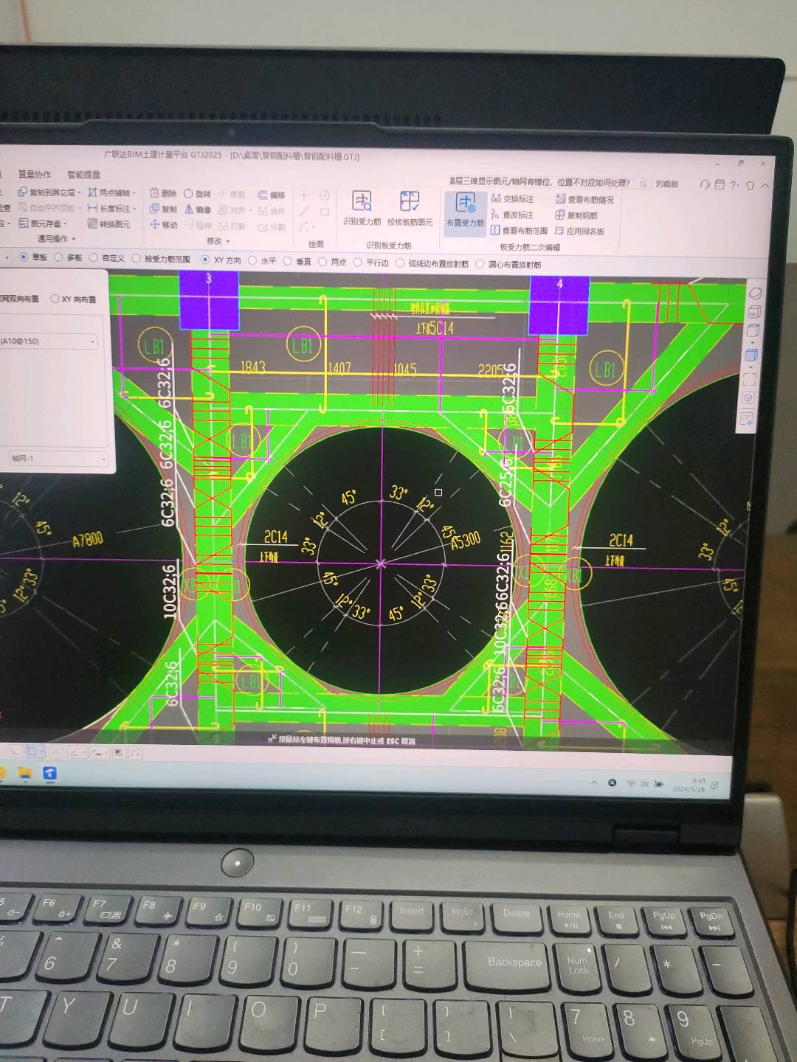Click the 1843 dimension text
797x1062 pixels.
252,367
